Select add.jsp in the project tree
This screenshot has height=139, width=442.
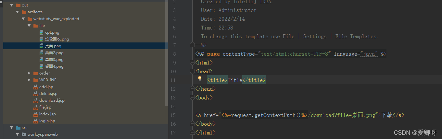[46, 87]
